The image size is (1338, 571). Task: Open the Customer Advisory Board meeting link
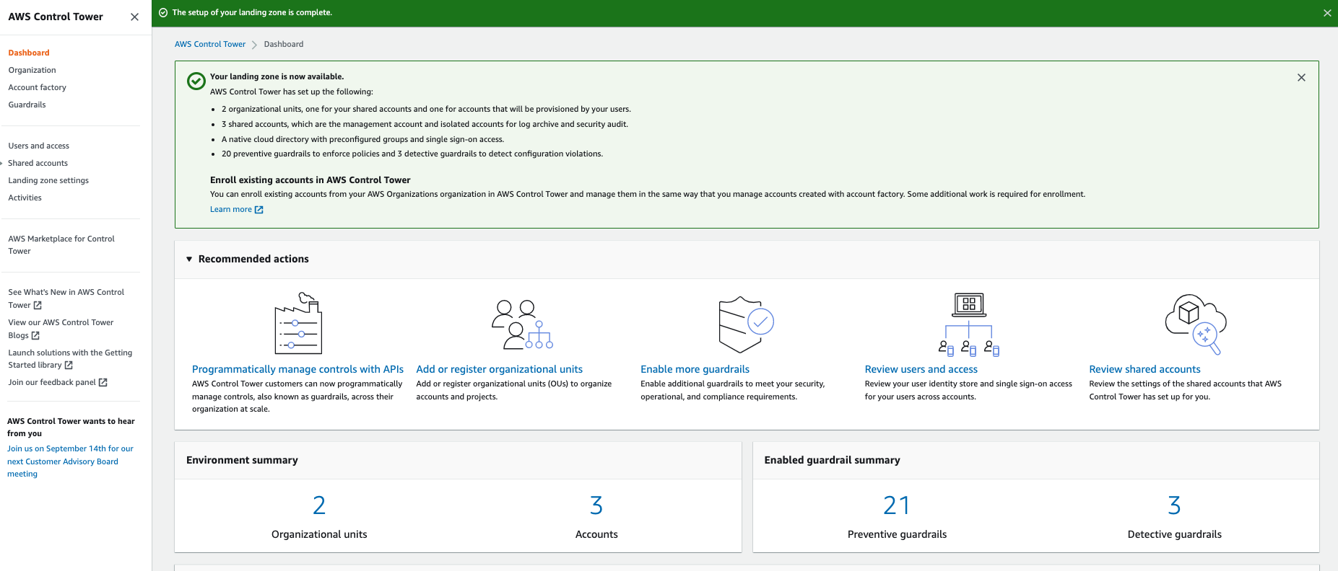click(x=70, y=461)
